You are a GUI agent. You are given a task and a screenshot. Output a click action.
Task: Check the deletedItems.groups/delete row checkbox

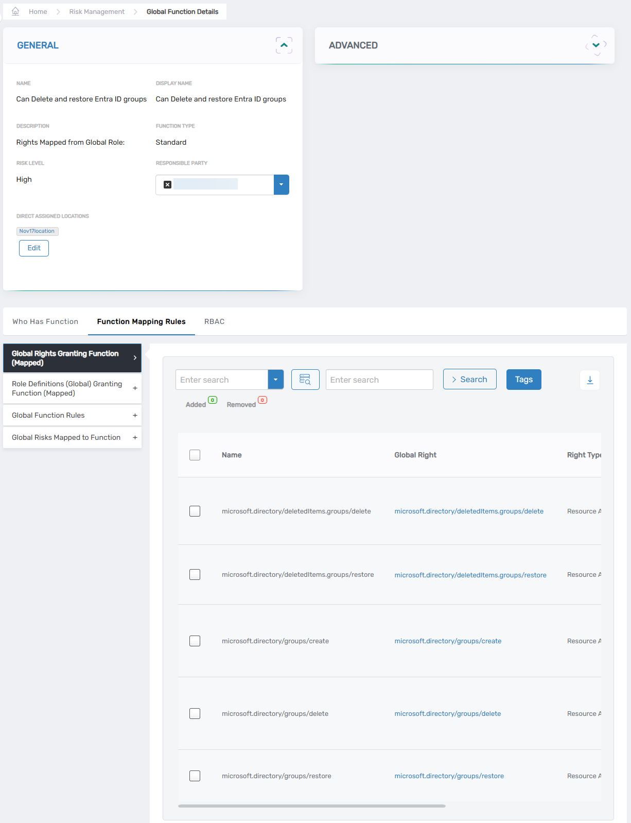click(x=195, y=511)
